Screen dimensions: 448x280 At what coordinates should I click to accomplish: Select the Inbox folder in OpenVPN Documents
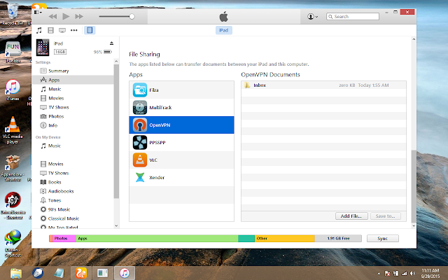tap(323, 85)
